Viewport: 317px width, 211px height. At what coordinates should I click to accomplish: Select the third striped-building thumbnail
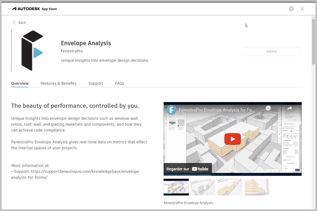tap(230, 187)
